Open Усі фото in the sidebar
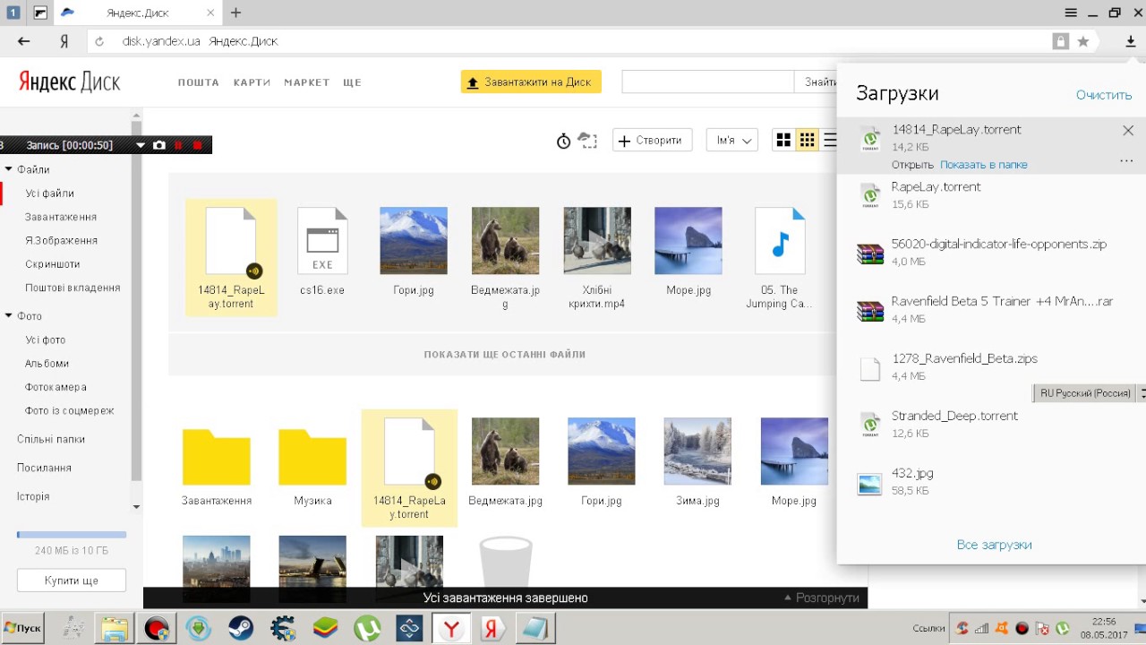 46,340
